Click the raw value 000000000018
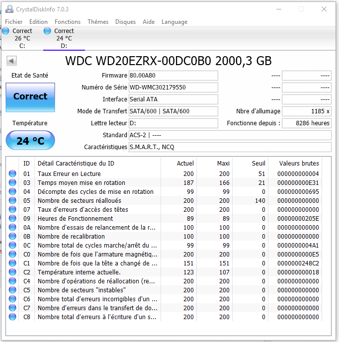The height and width of the screenshot is (342, 339). coord(298,272)
